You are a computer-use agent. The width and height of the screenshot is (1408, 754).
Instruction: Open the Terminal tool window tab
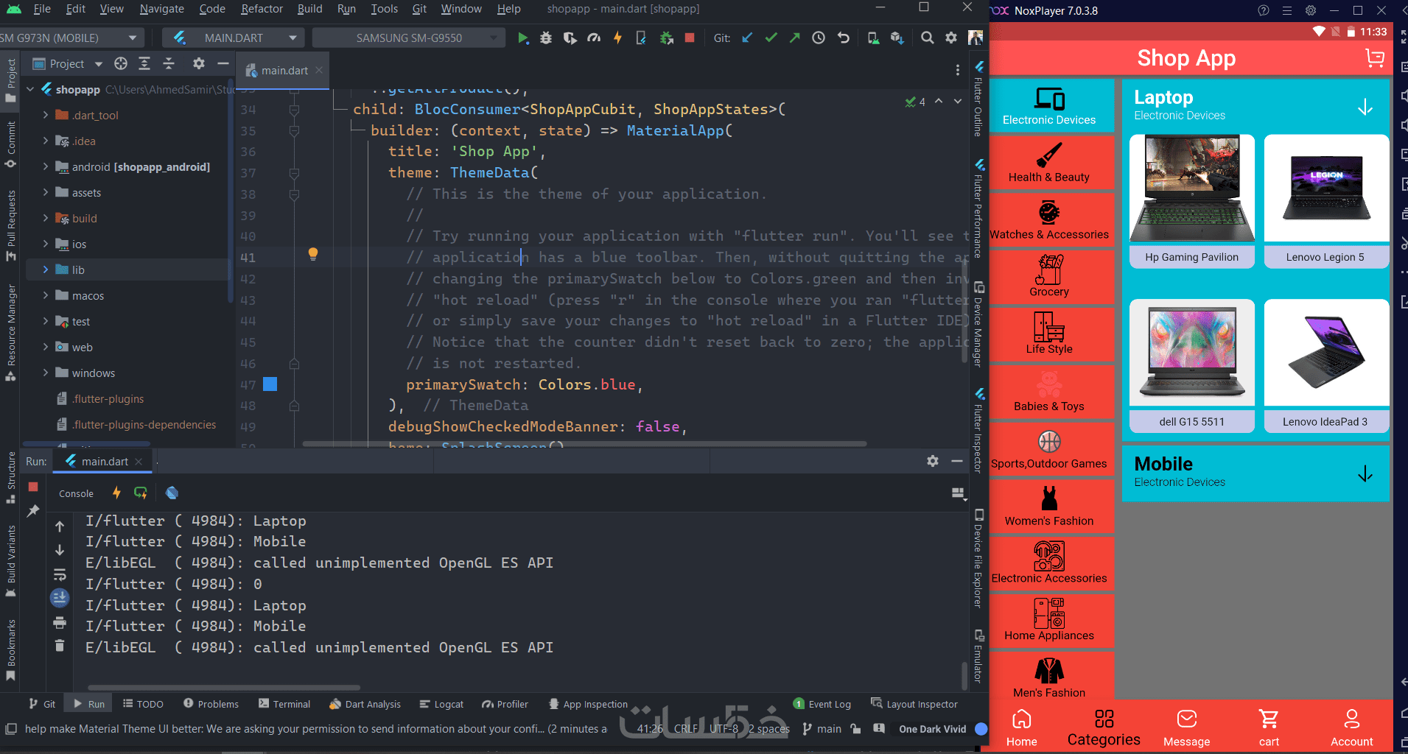pyautogui.click(x=284, y=704)
